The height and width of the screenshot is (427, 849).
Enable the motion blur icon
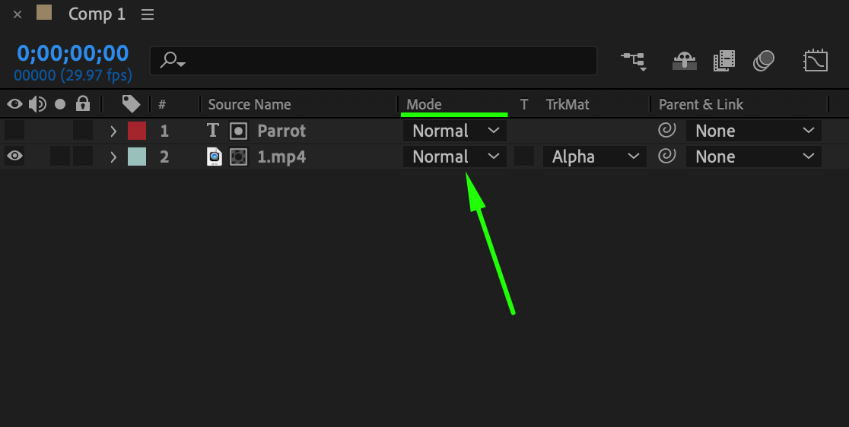[763, 60]
